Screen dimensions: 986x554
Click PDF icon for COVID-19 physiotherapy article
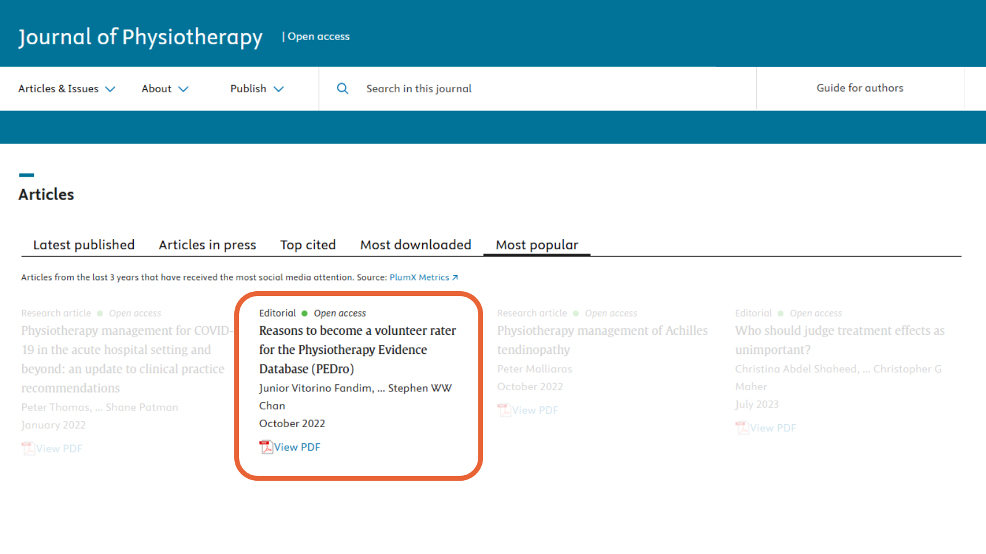28,448
